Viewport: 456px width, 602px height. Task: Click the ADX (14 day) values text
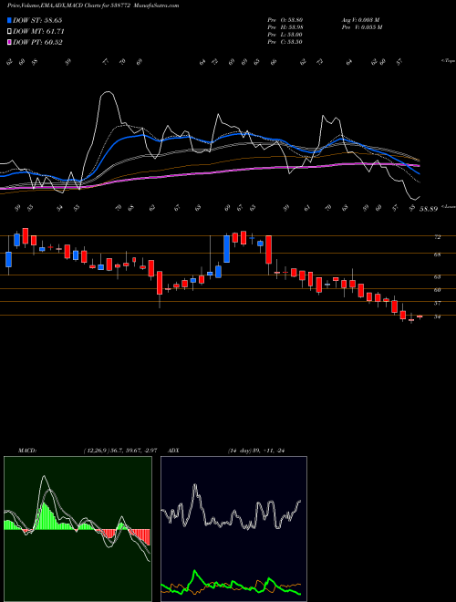[x=255, y=451]
